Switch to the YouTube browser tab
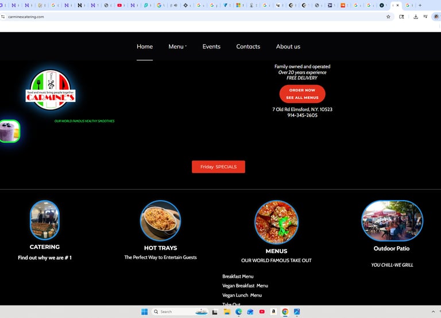The image size is (441, 318). point(119,5)
